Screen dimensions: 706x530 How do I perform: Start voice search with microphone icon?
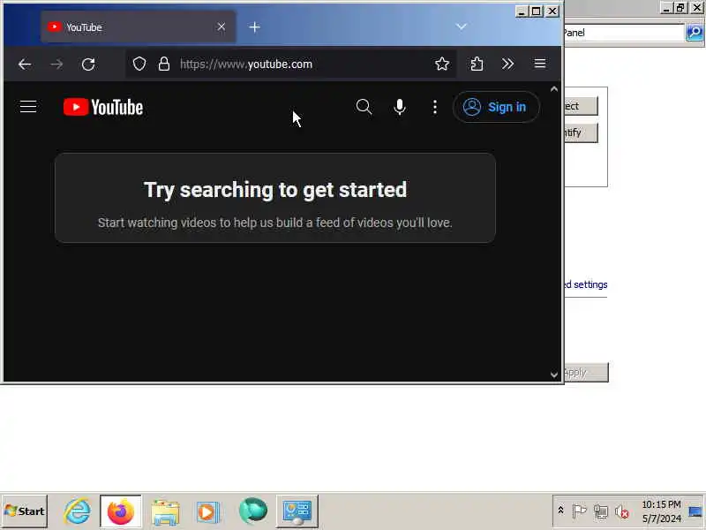click(x=400, y=107)
